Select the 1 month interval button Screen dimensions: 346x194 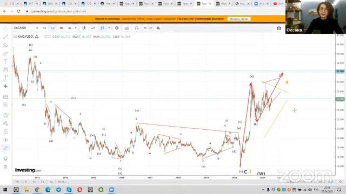click(x=61, y=28)
